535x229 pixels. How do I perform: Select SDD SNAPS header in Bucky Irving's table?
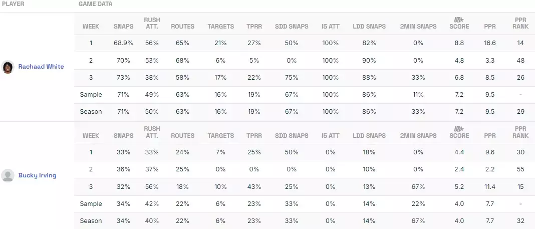(292, 136)
